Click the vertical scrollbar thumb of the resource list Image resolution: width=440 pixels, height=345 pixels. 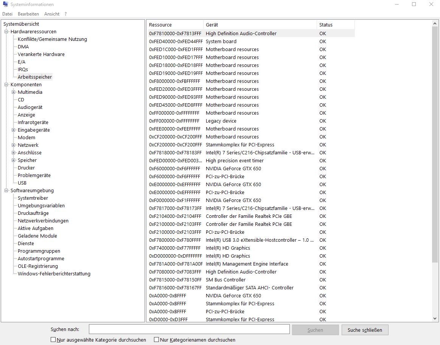[x=435, y=145]
